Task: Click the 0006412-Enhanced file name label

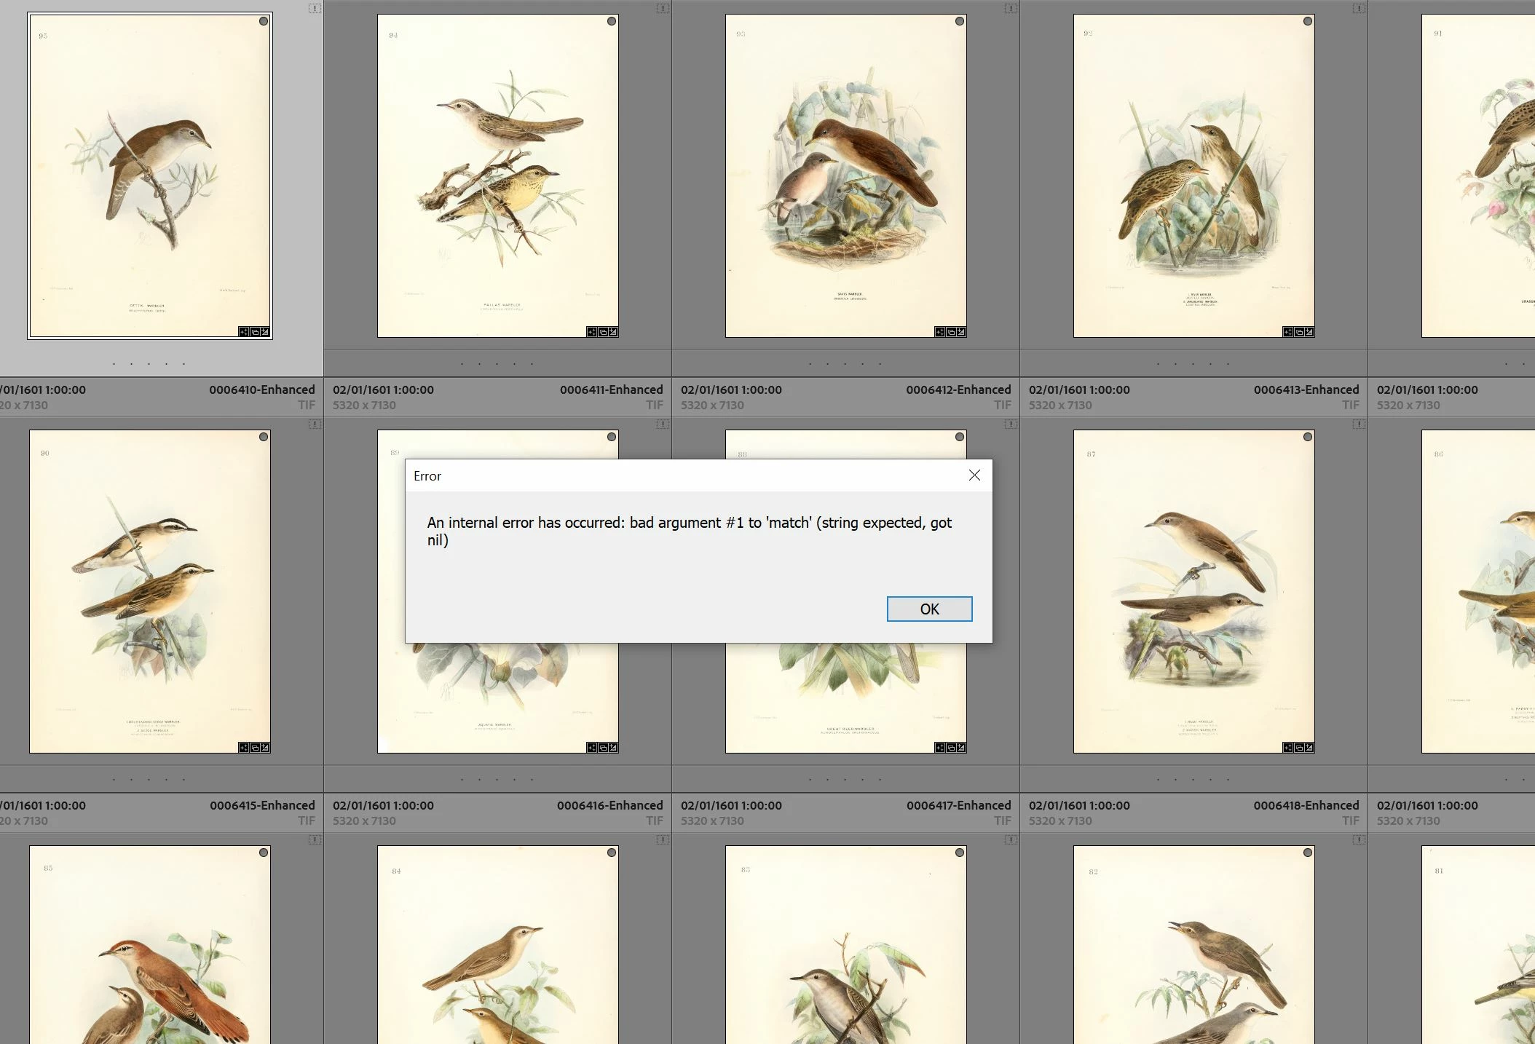Action: [958, 389]
